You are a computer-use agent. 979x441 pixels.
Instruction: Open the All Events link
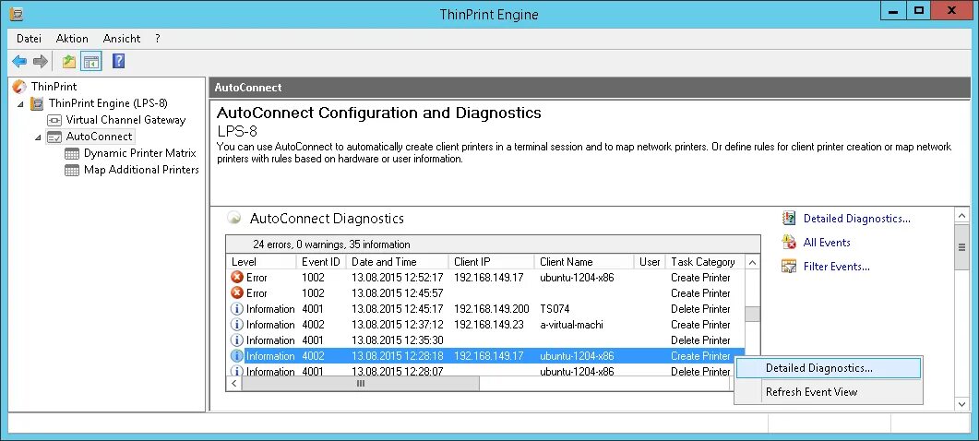tap(827, 243)
